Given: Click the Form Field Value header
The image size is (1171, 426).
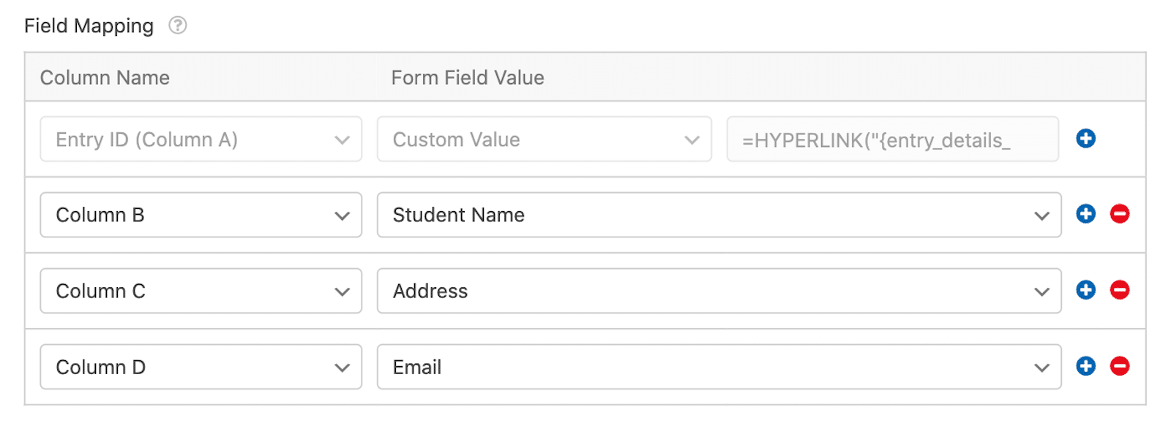Looking at the screenshot, I should (467, 77).
